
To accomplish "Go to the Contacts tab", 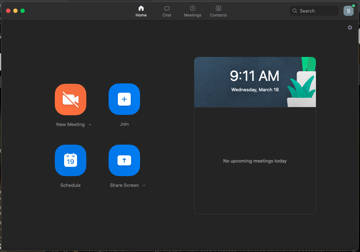I will tap(219, 11).
